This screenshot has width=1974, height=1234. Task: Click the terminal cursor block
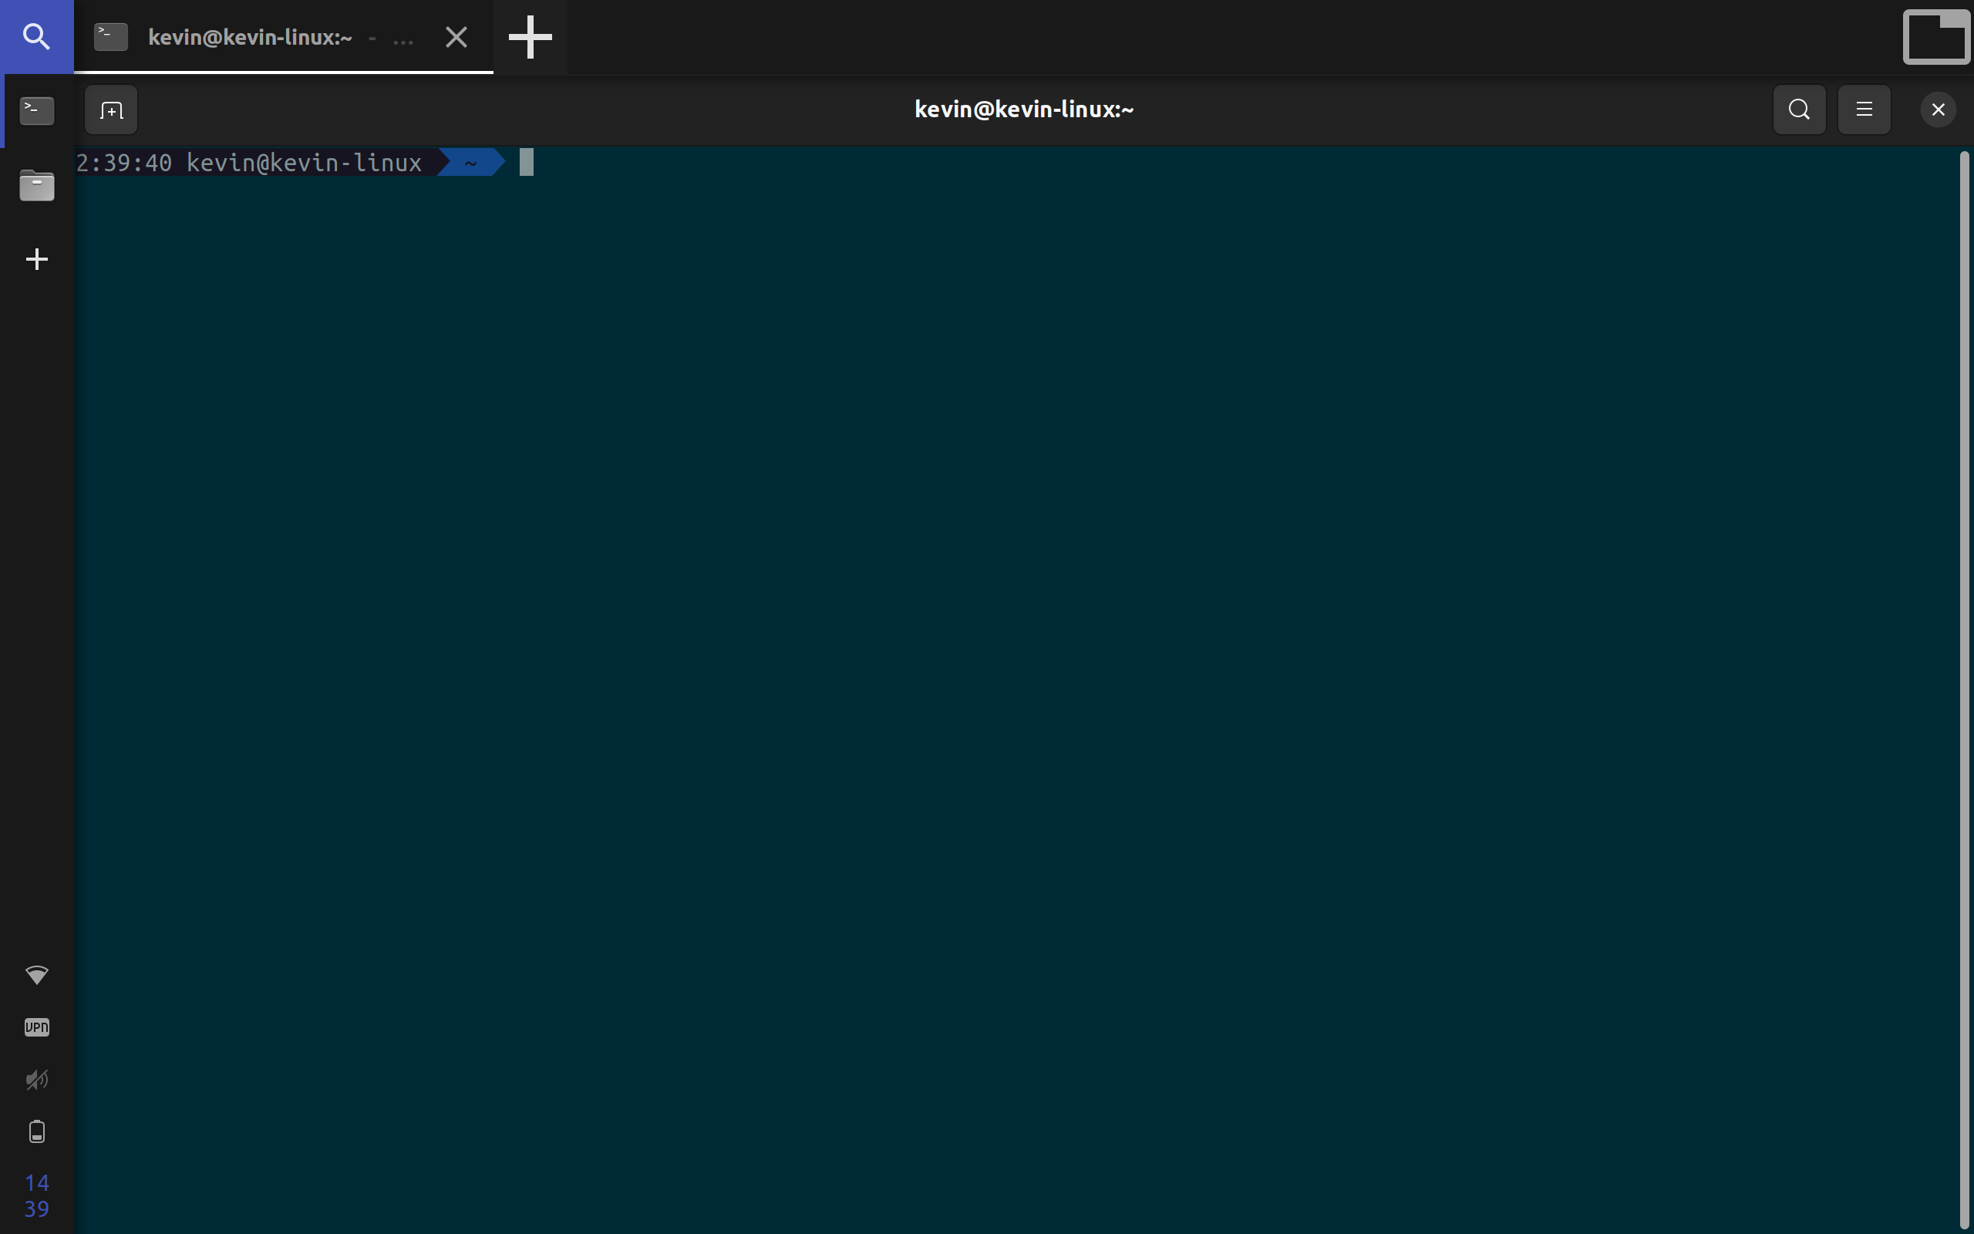tap(526, 163)
